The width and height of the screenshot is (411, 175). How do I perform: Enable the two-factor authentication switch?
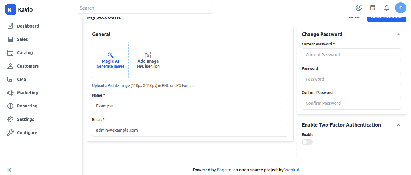[307, 142]
